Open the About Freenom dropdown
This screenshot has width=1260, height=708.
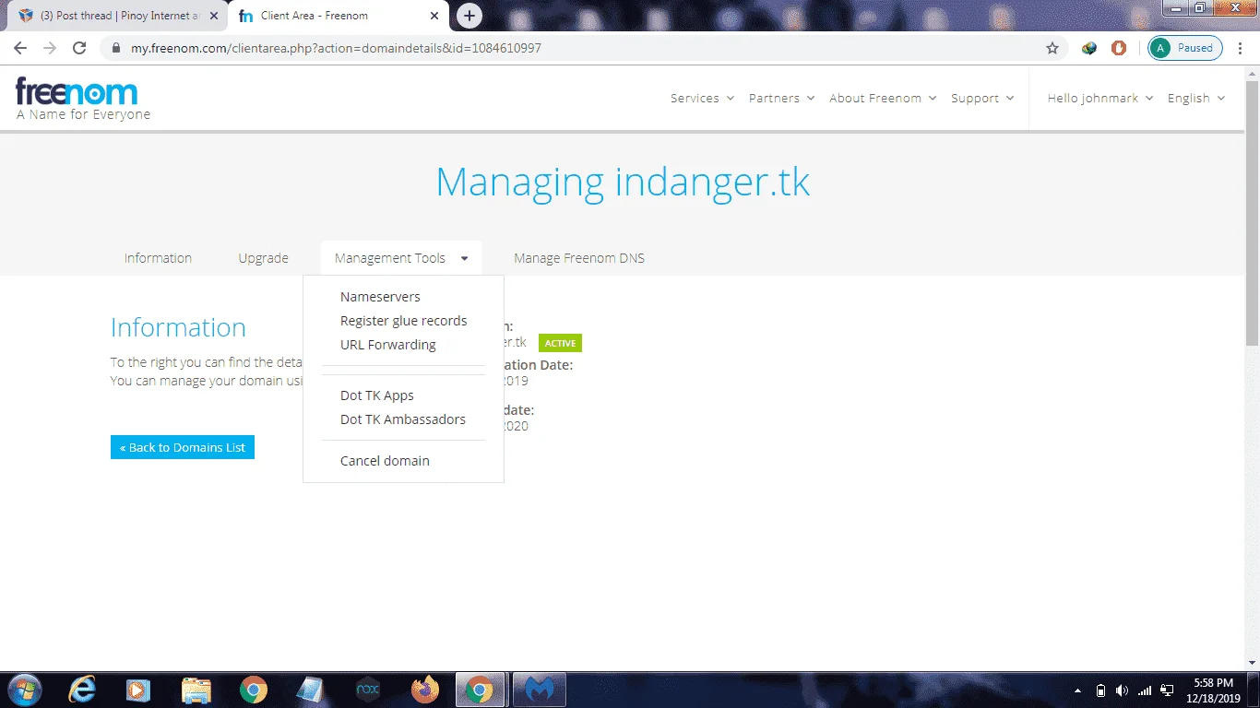[x=883, y=99]
